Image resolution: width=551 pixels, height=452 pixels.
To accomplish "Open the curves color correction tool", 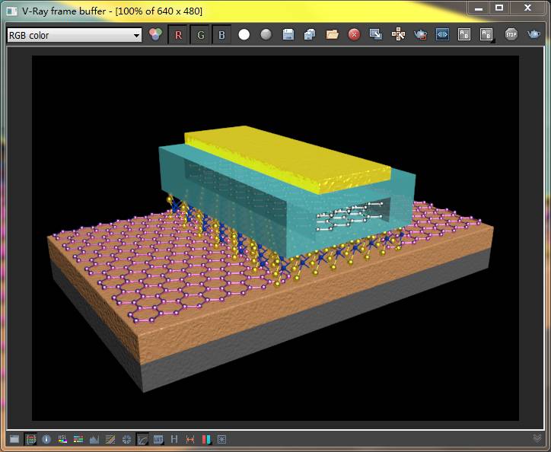I will [x=142, y=439].
